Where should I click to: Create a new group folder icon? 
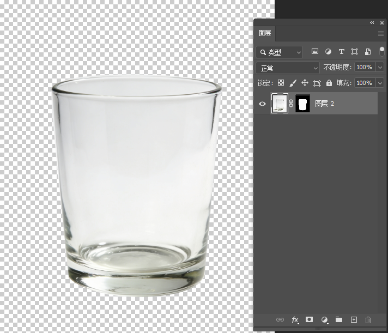tap(338, 319)
